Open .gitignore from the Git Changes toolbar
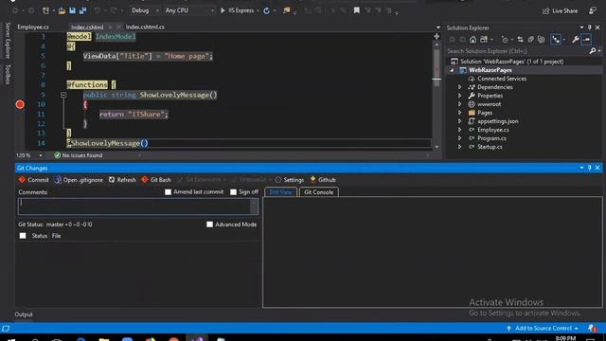This screenshot has width=606, height=341. click(79, 180)
